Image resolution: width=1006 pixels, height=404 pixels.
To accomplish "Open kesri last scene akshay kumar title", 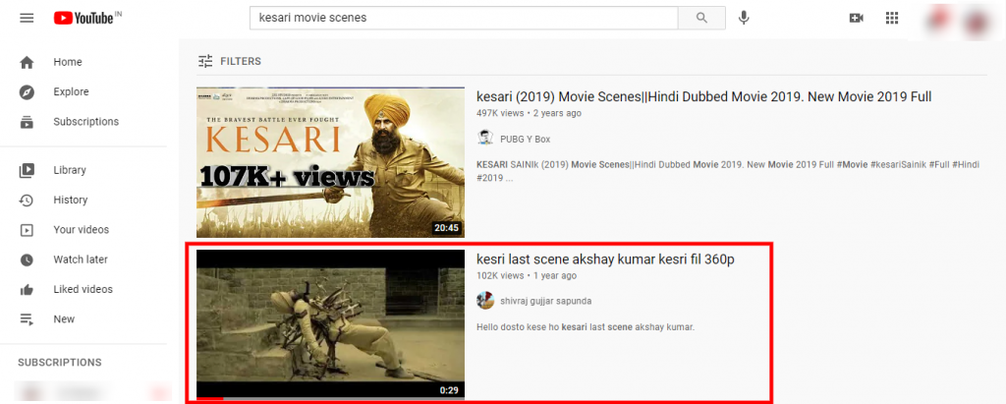I will click(605, 260).
